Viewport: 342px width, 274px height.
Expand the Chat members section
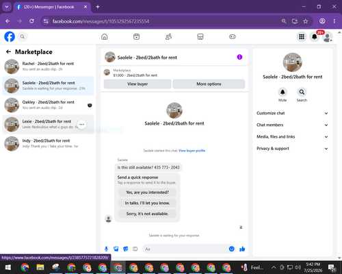(292, 125)
